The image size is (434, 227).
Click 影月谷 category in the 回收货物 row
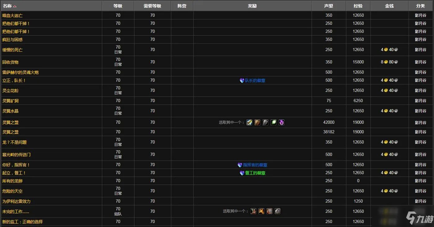420,62
